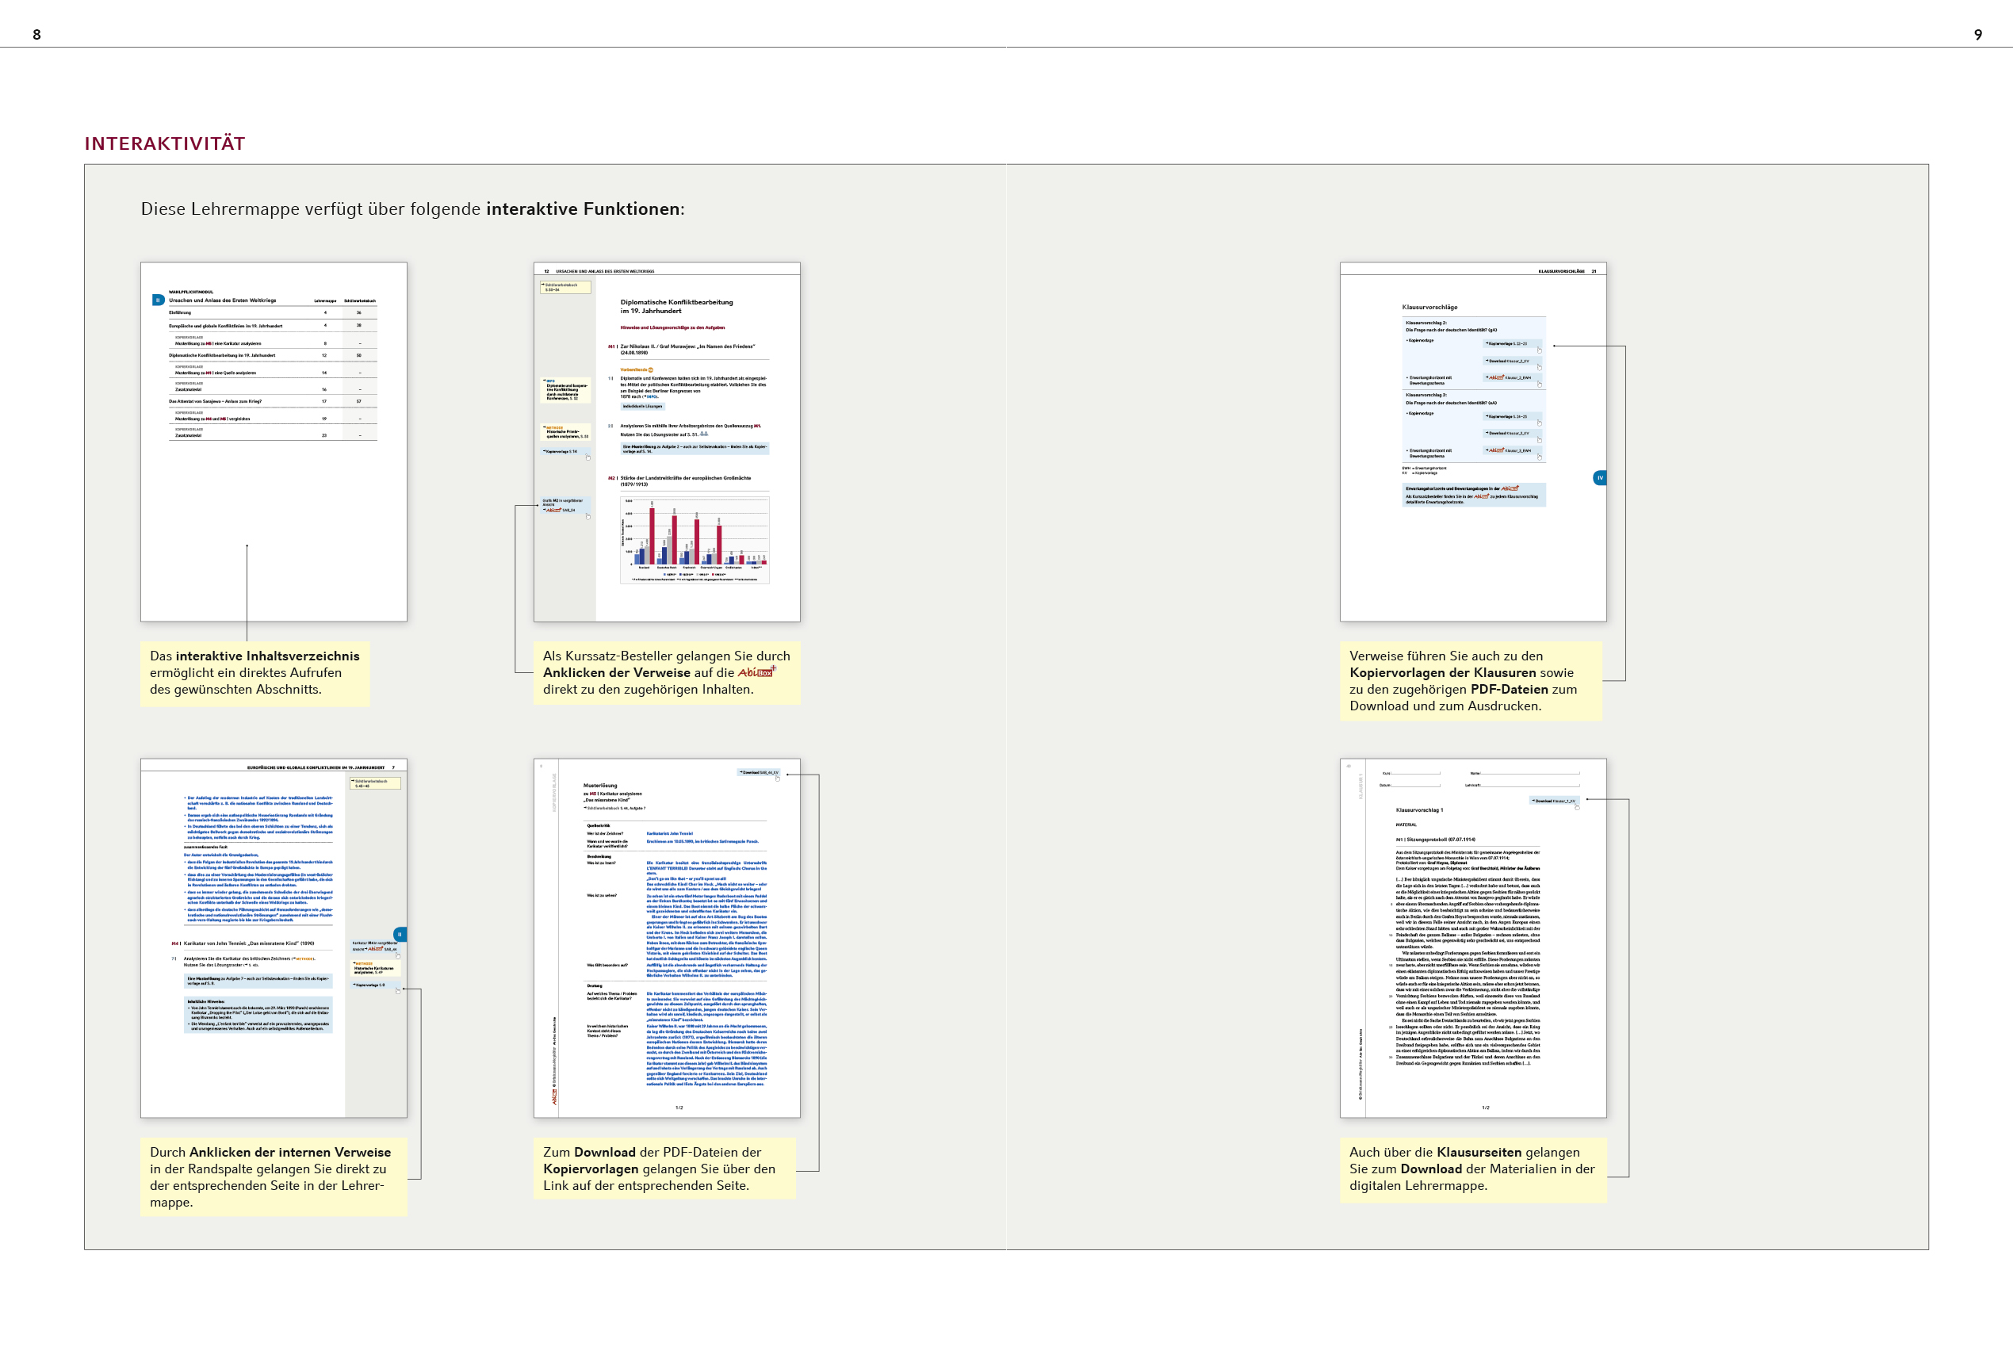The image size is (2013, 1358).
Task: Click the AbiBox logo in the yellow Kurssatz note
Action: click(x=756, y=672)
